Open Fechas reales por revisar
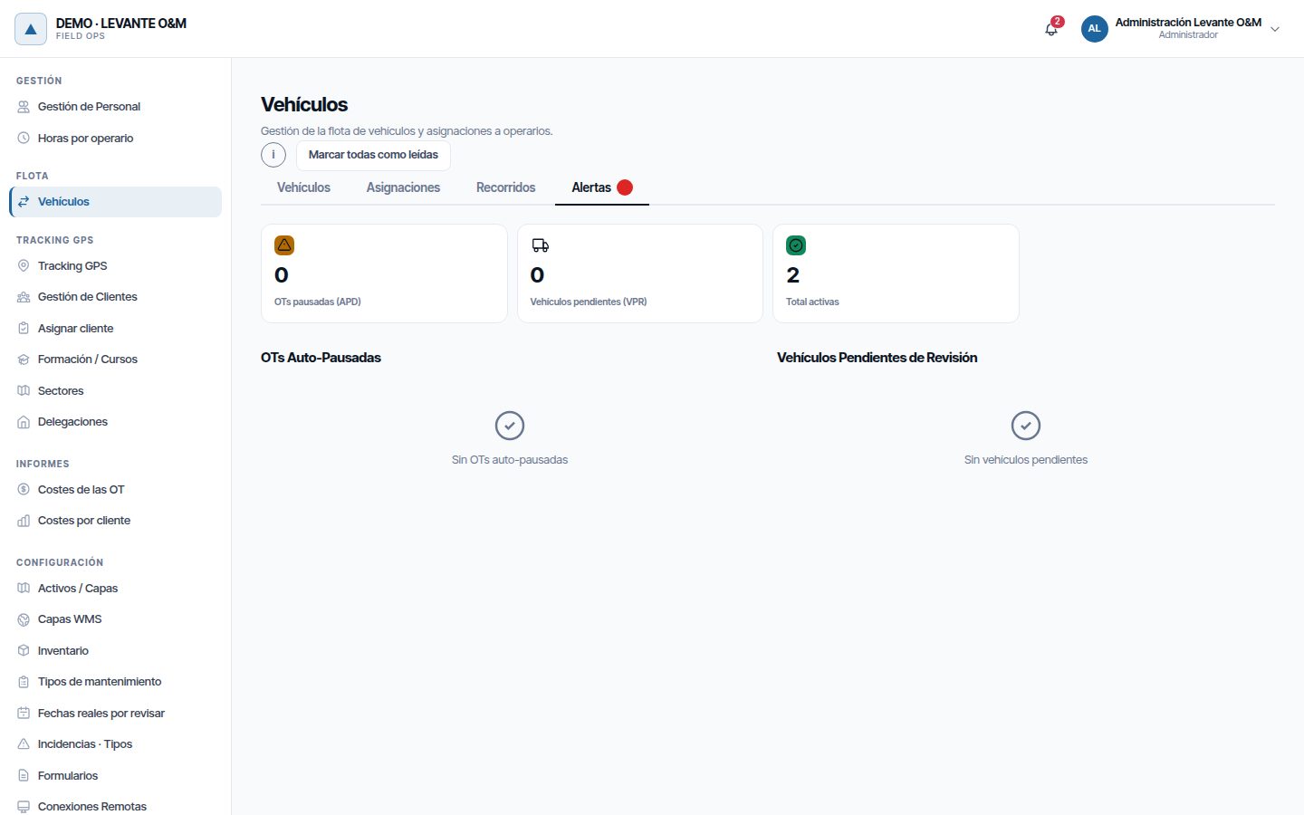 pos(116,714)
